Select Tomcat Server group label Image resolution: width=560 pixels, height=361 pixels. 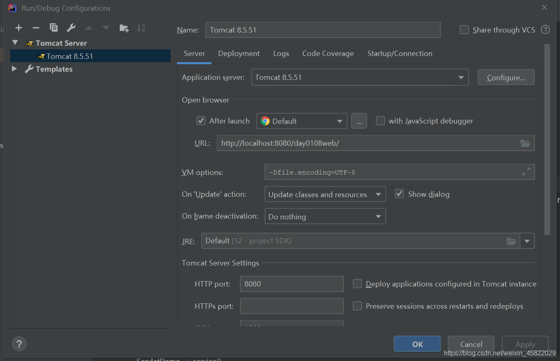61,43
